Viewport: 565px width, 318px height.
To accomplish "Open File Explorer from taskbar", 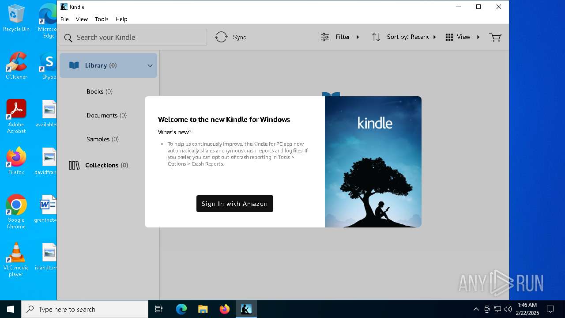I will 203,309.
